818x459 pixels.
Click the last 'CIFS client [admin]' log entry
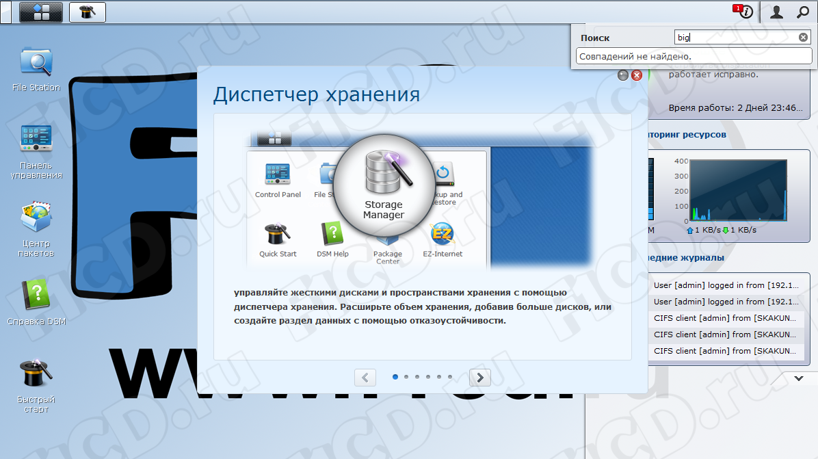pos(726,351)
